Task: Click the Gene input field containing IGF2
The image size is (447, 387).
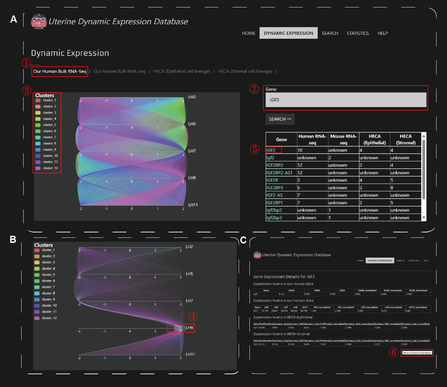Action: (x=346, y=100)
